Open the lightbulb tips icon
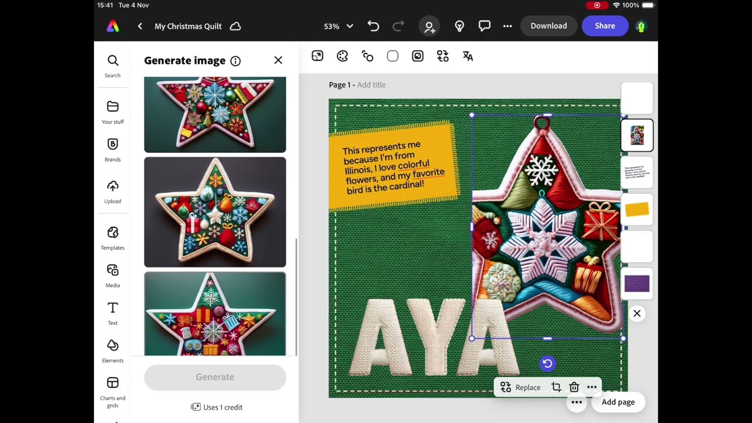Screen dimensions: 752x423 (459, 26)
